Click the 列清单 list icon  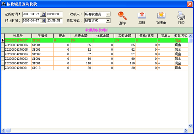pos(161,15)
